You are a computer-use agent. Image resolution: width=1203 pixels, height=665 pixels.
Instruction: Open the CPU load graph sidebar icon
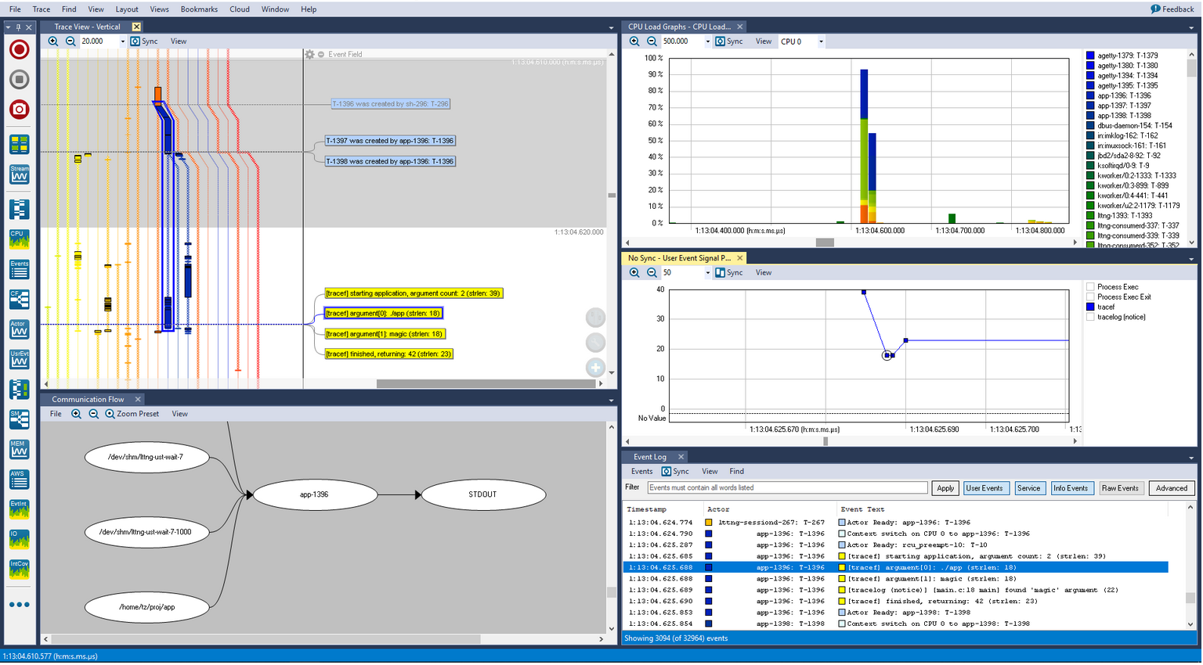[x=20, y=239]
